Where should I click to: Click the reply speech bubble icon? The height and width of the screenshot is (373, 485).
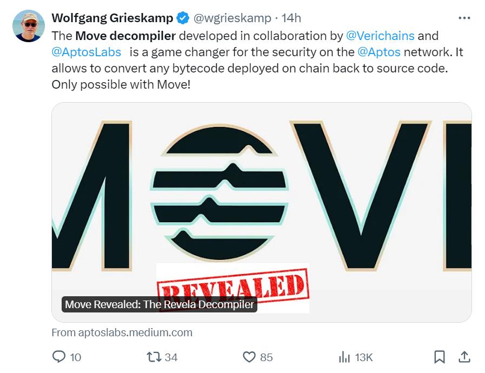pos(59,357)
